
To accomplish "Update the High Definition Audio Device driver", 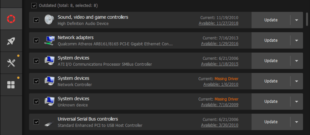I will tap(270, 20).
